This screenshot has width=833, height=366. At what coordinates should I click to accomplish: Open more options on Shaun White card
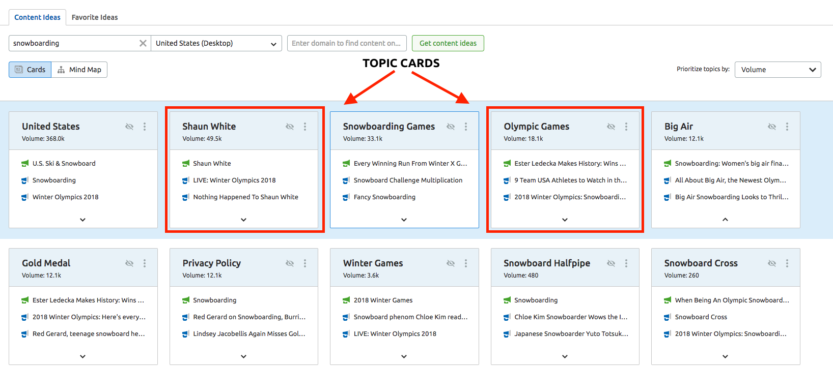(x=305, y=127)
